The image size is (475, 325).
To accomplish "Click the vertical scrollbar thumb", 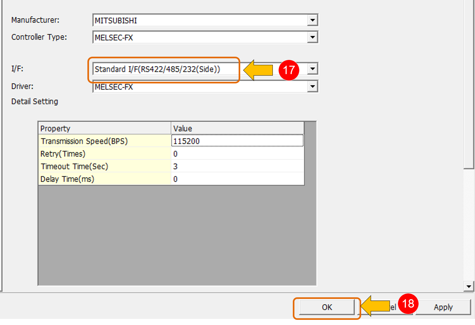I will pos(469,84).
